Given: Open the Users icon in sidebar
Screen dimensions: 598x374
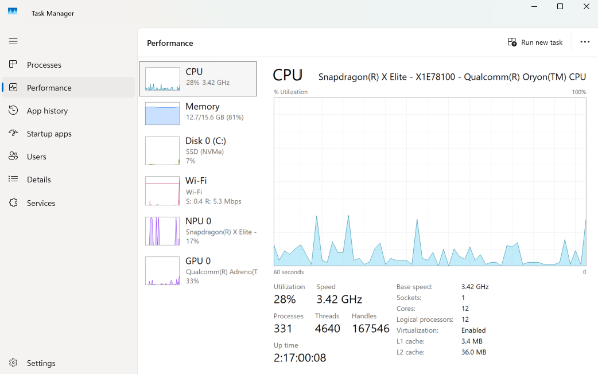Looking at the screenshot, I should [x=13, y=157].
